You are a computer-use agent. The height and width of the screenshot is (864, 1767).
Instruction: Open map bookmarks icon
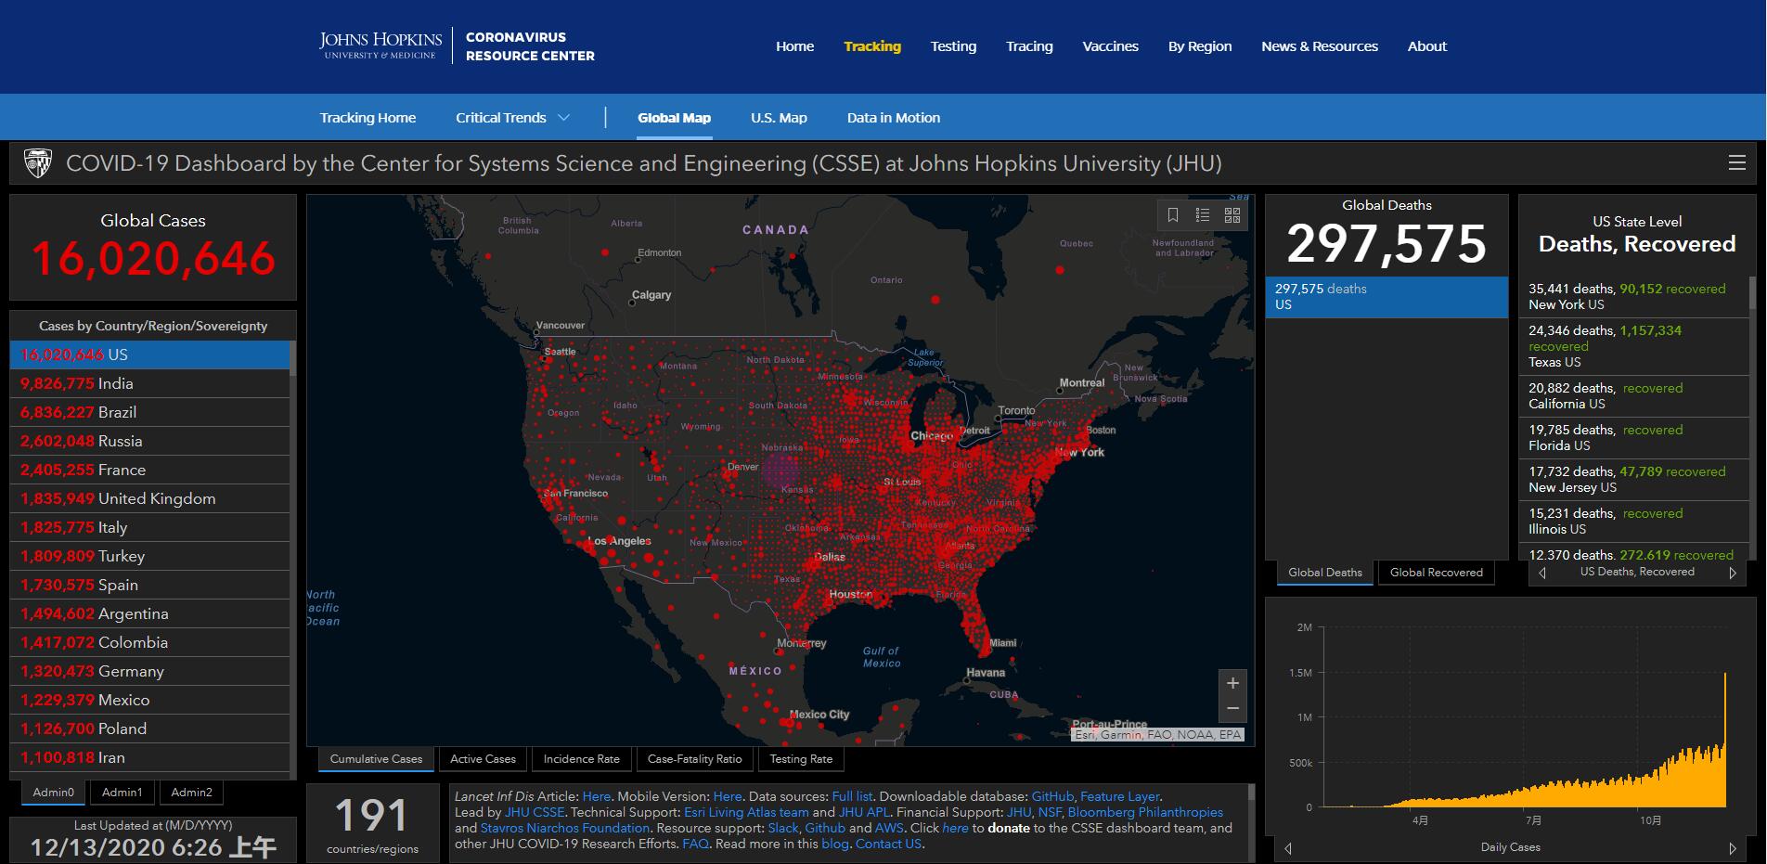[x=1173, y=215]
